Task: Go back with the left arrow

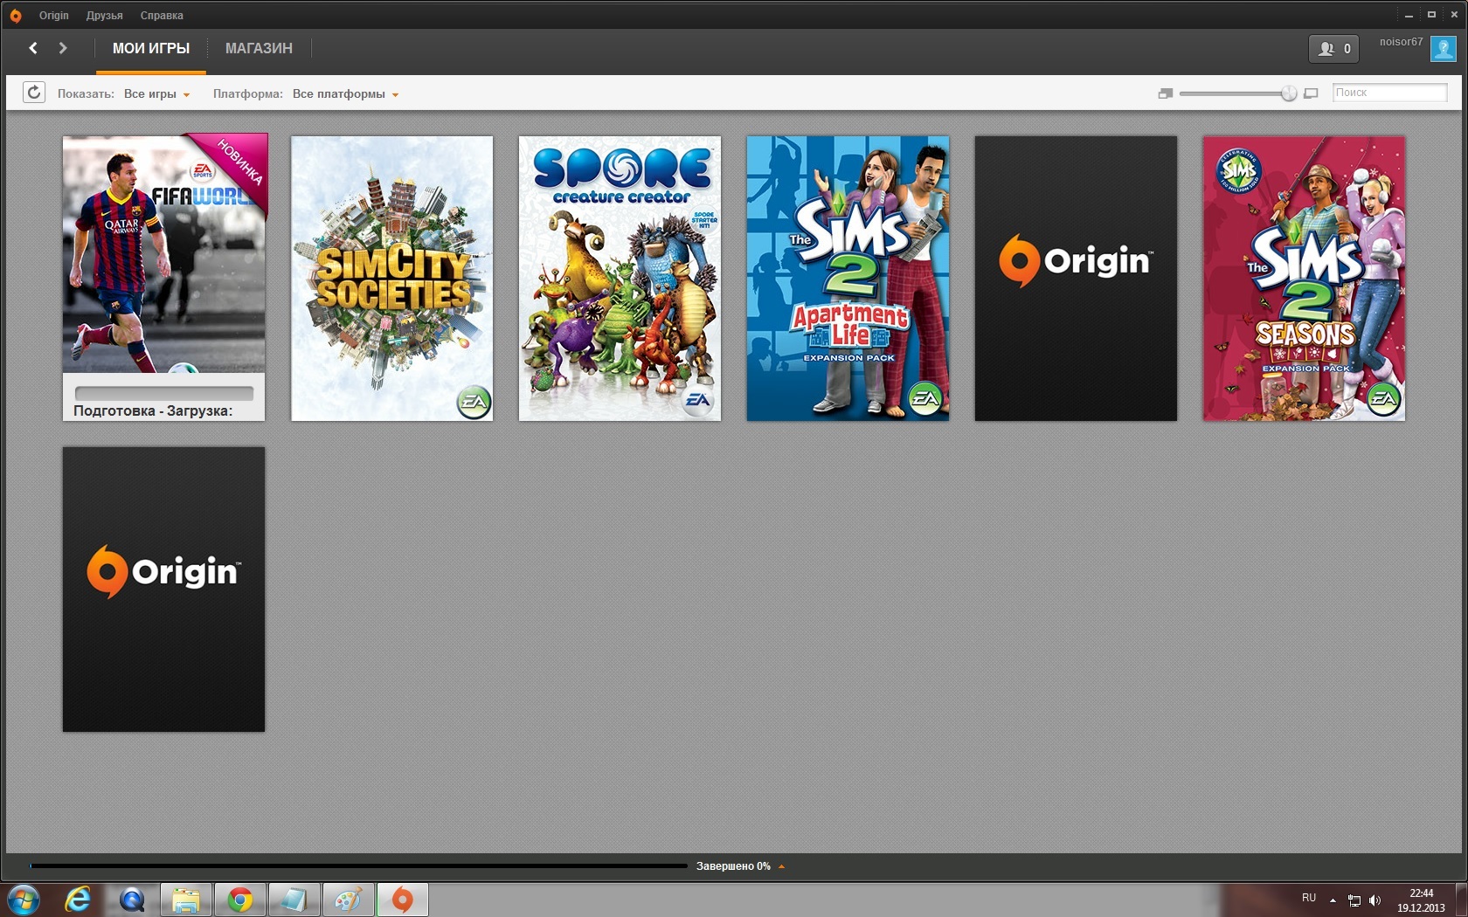Action: point(33,48)
